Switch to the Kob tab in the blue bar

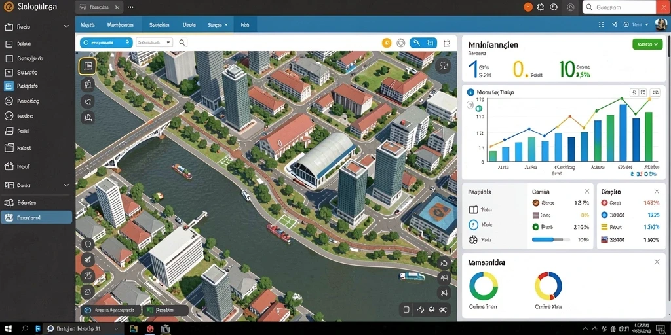pos(245,26)
